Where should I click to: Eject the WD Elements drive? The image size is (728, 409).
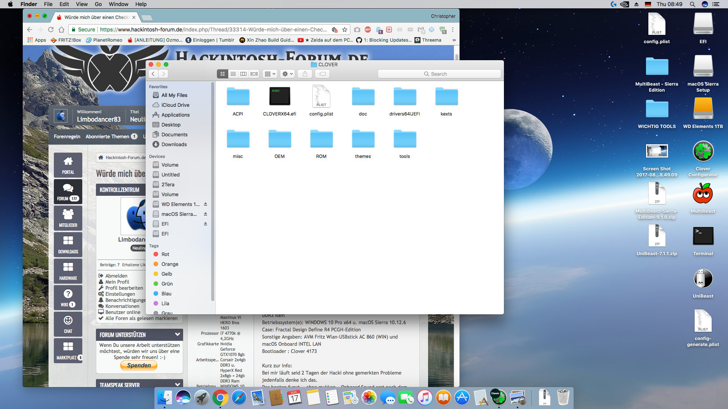tap(206, 204)
